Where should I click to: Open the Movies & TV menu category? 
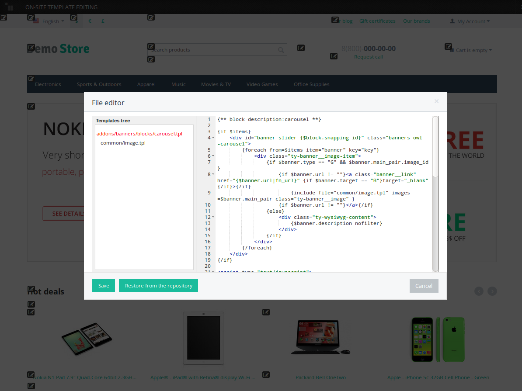tap(216, 84)
